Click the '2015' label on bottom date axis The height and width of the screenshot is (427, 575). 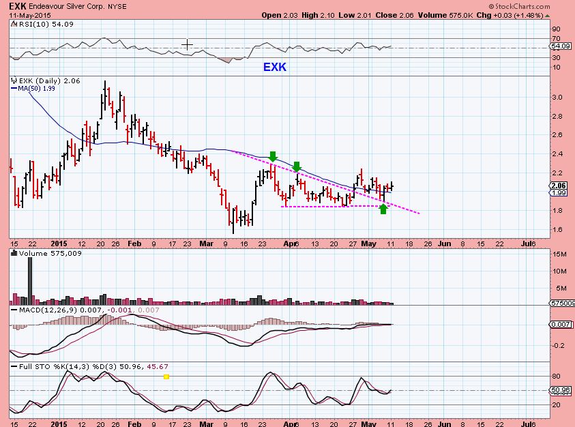(59, 424)
